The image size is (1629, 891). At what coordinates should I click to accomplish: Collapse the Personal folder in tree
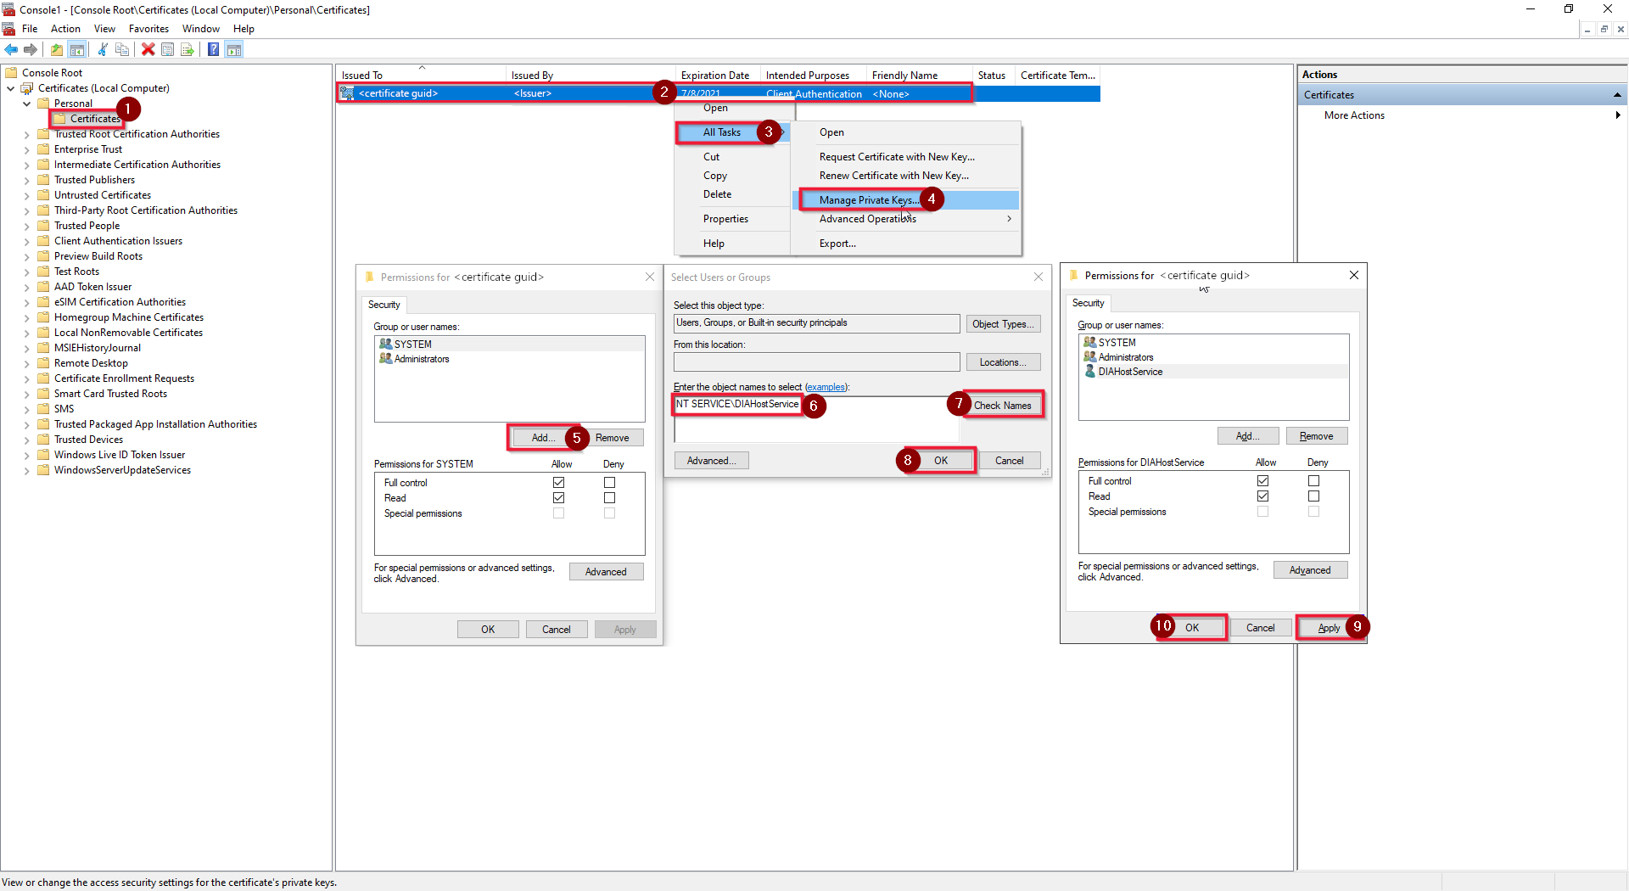26,104
